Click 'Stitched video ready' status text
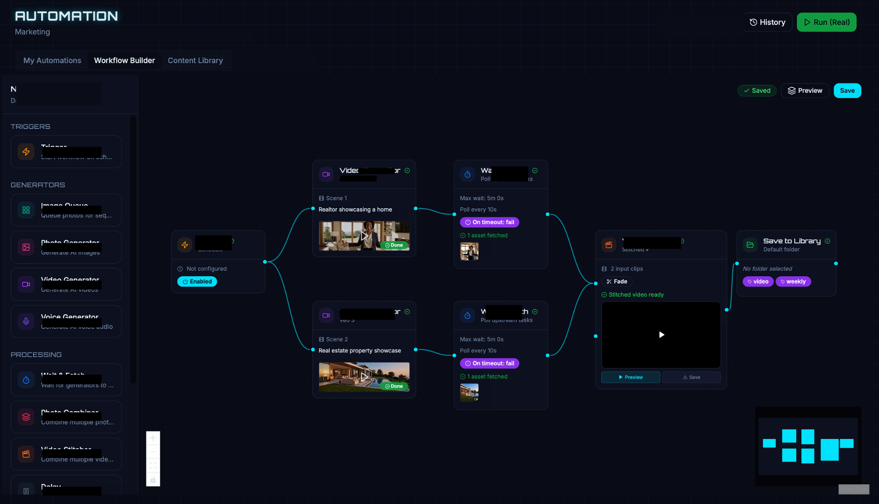Image resolution: width=879 pixels, height=504 pixels. pos(636,295)
